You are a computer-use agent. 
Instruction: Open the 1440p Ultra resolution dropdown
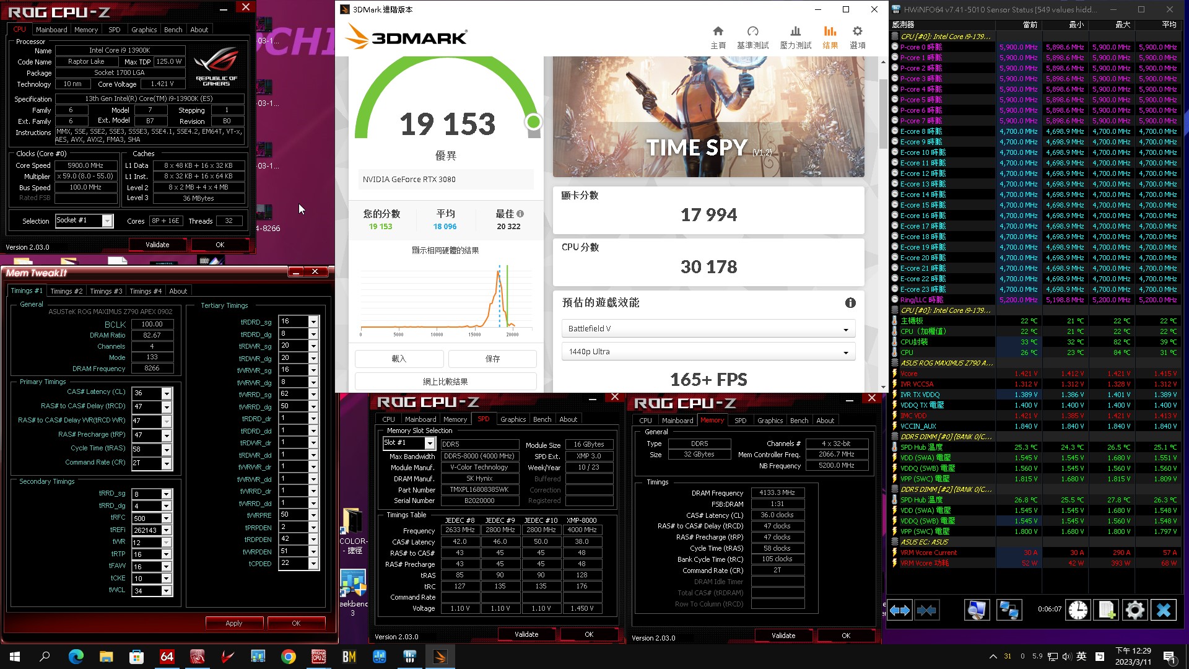708,351
